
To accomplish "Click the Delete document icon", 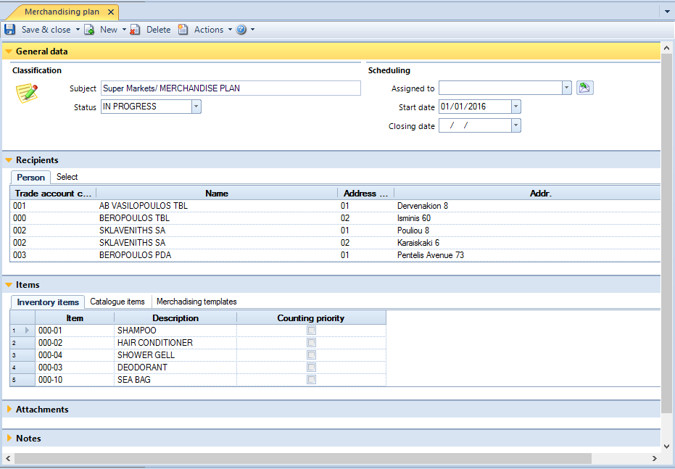I will pos(135,29).
